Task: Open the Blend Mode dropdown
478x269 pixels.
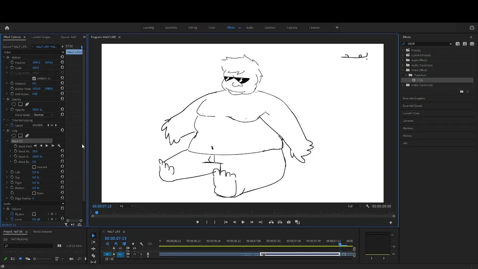Action: (43, 115)
